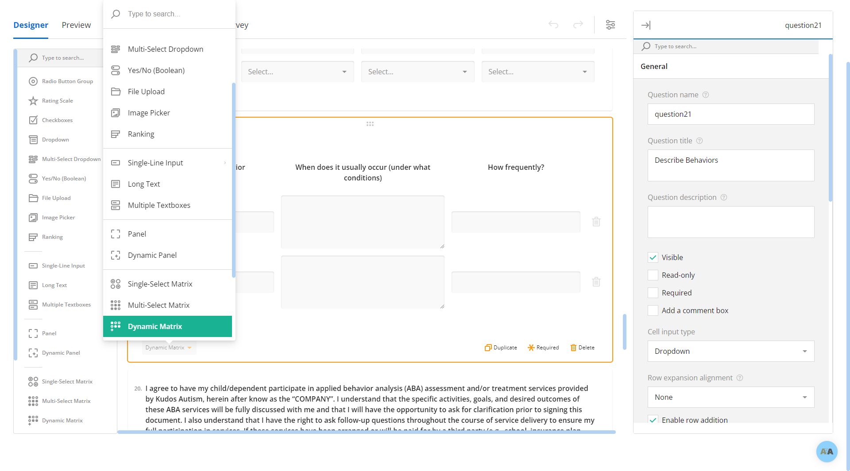Viewport: 850px width, 471px height.
Task: Click the redo arrow icon
Action: [x=578, y=25]
